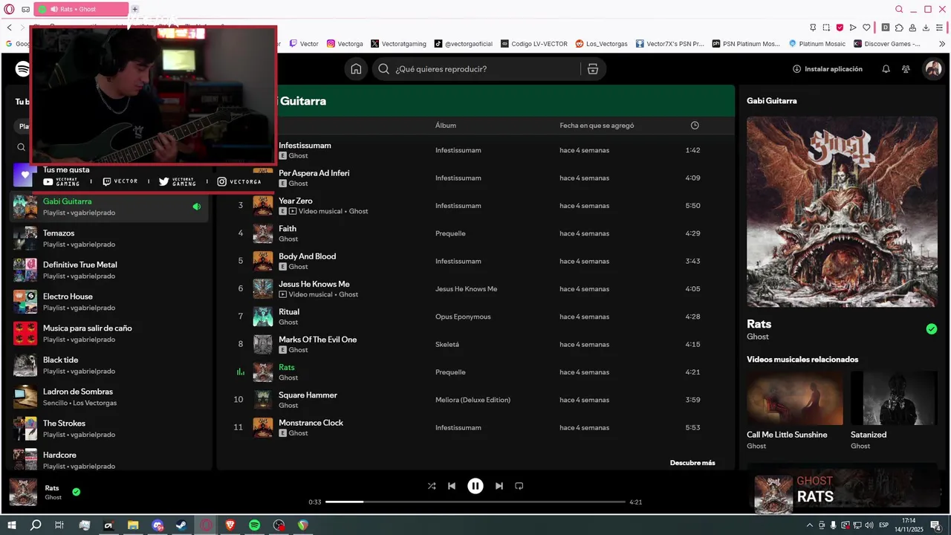
Task: Open the Satanized video thumbnail
Action: pos(894,398)
